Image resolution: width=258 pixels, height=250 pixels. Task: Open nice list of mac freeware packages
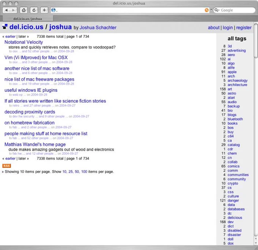[x=39, y=79]
